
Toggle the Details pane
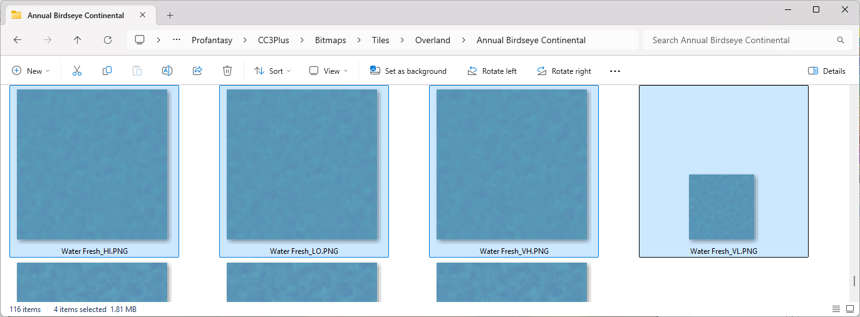coord(827,71)
